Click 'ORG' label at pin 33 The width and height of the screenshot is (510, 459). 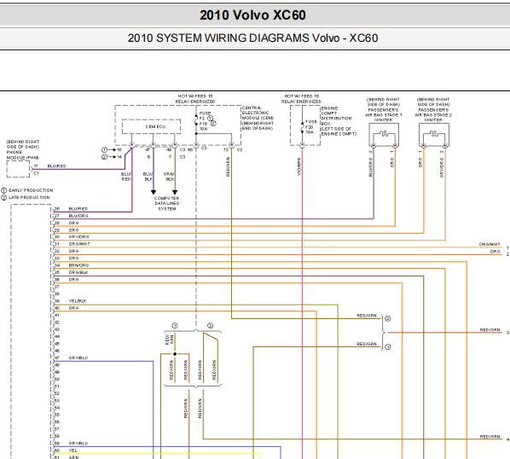pyautogui.click(x=73, y=259)
